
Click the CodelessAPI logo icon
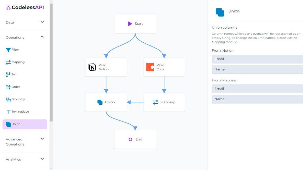point(8,7)
